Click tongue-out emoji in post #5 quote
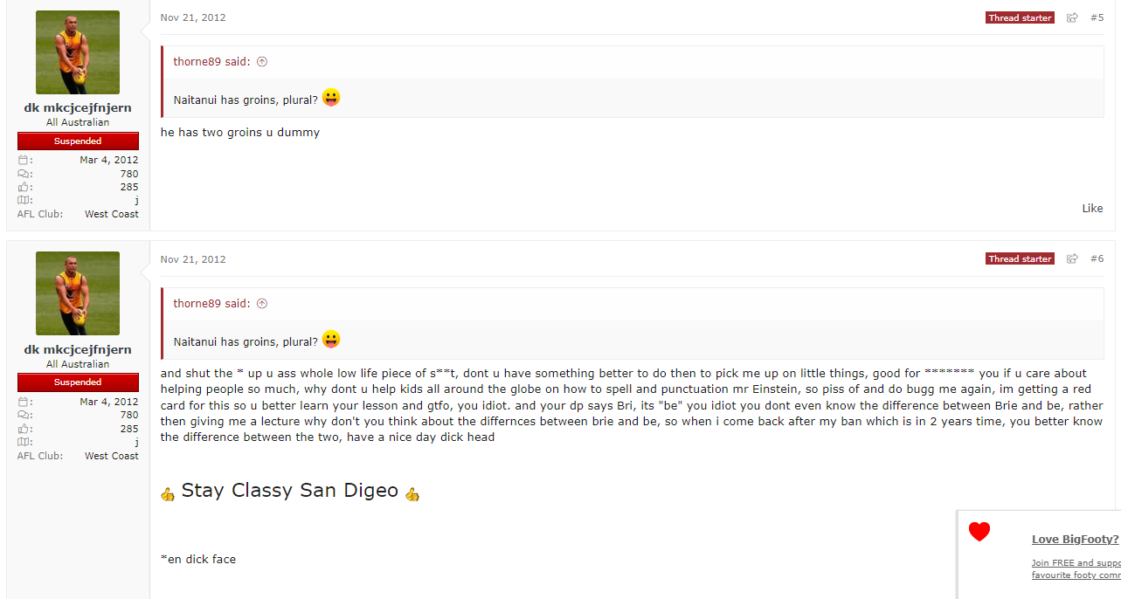Viewport: 1121px width, 599px height. pos(331,98)
